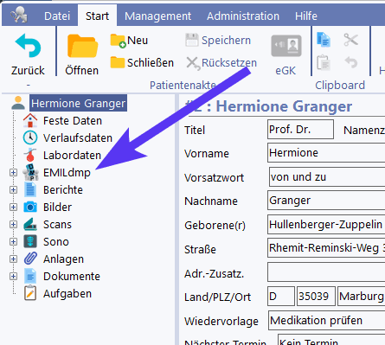Click the Geborene(r) field Hullenberger-Zuppelin
This screenshot has width=385, height=345.
326,224
